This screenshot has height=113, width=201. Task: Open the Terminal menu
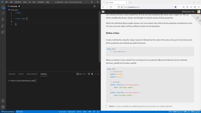point(41,2)
